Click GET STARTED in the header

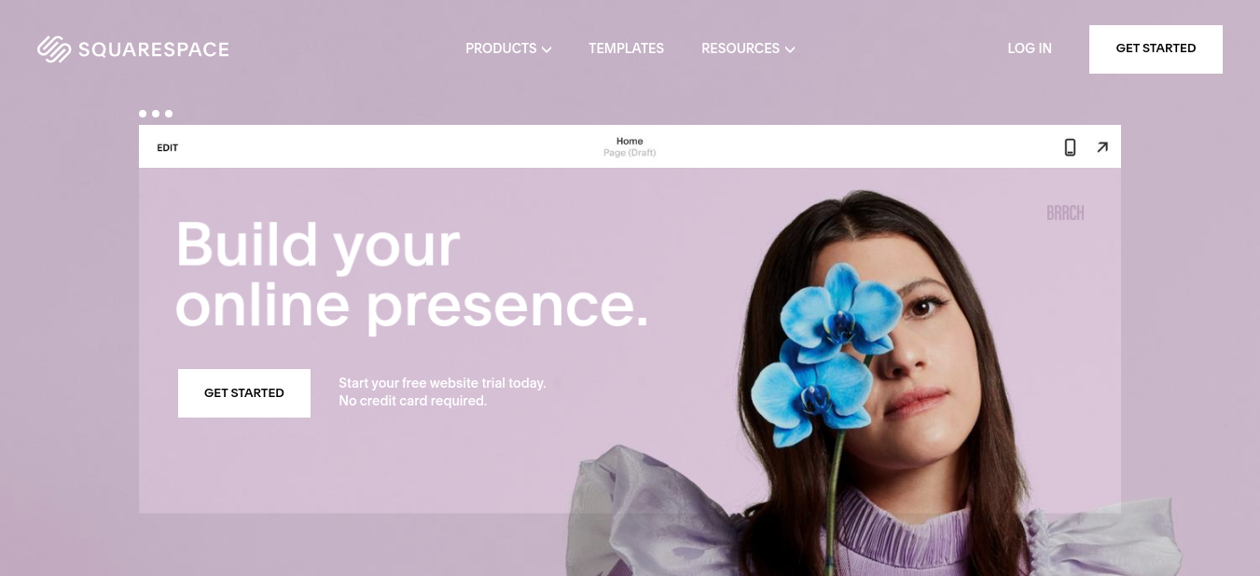[x=1156, y=48]
